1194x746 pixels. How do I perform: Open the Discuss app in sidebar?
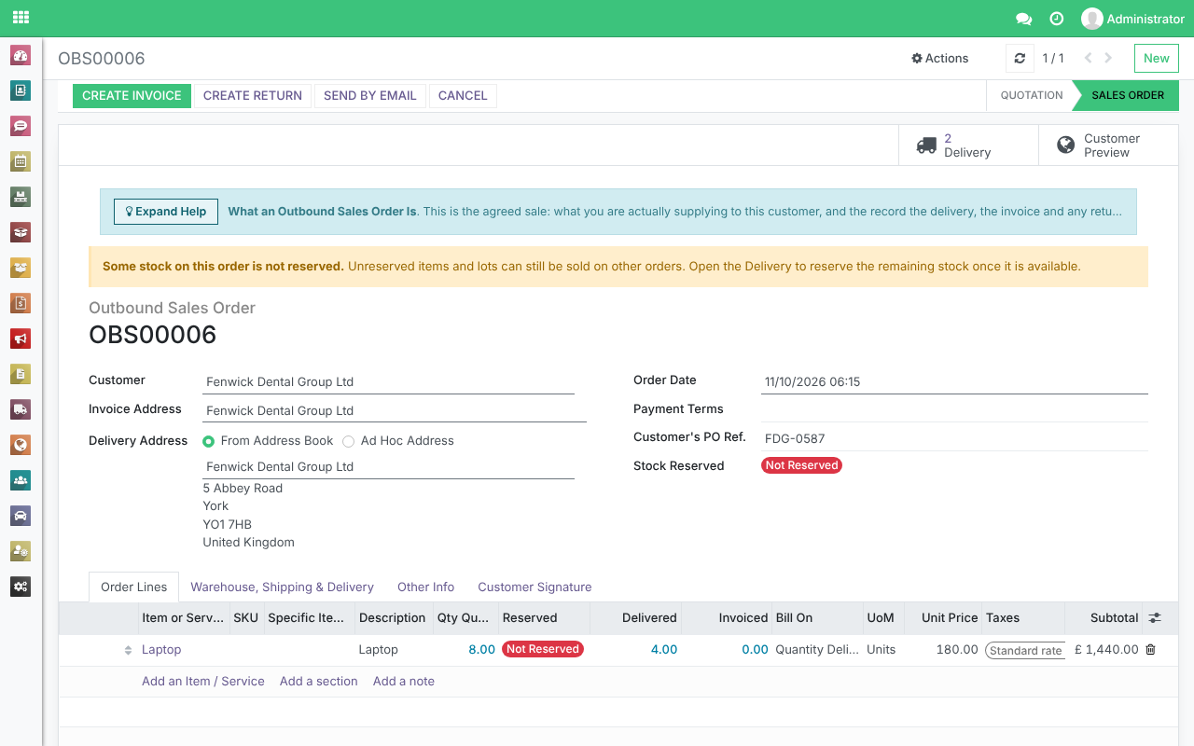21,126
